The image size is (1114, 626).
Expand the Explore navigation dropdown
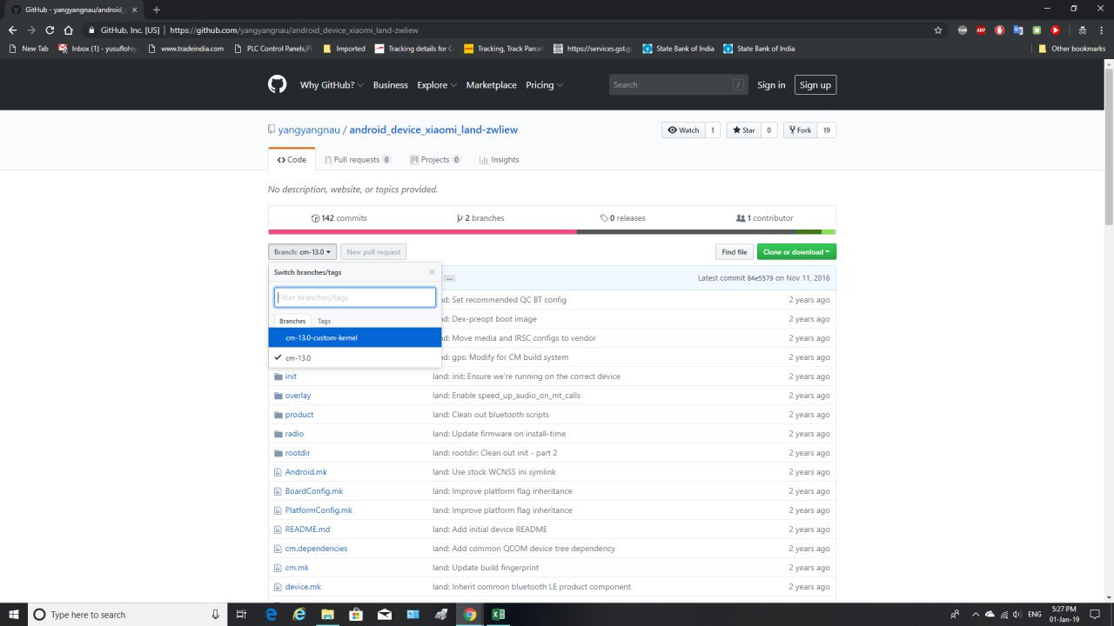tap(437, 85)
